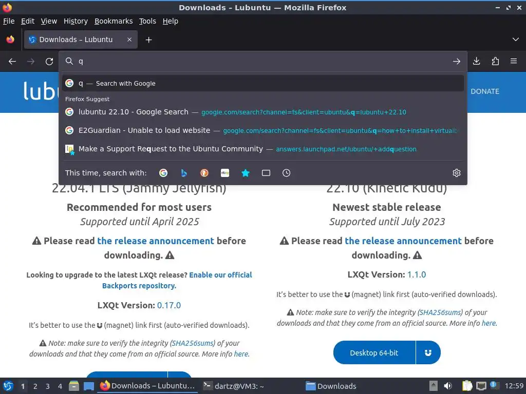Open LXQt version 0.17.0 link
The width and height of the screenshot is (526, 394).
point(168,306)
